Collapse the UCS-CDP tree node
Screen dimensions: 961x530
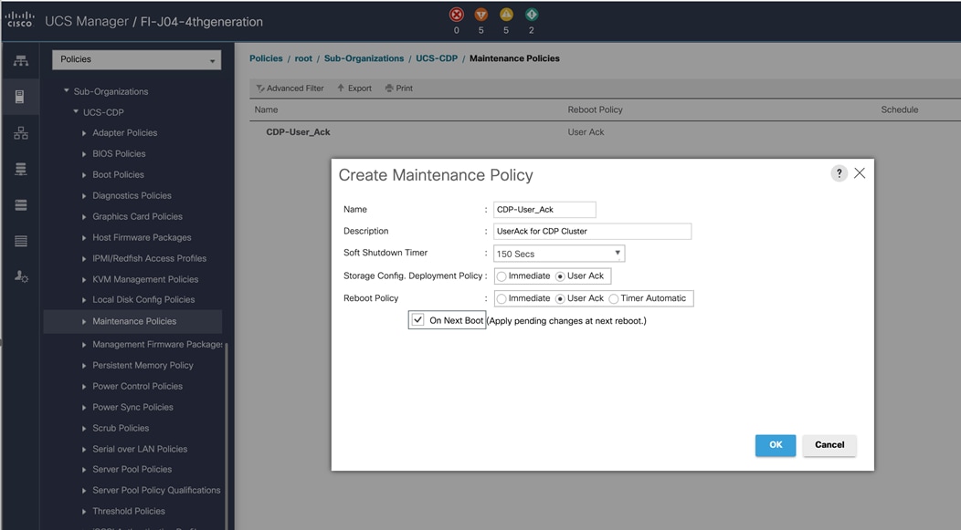tap(76, 111)
